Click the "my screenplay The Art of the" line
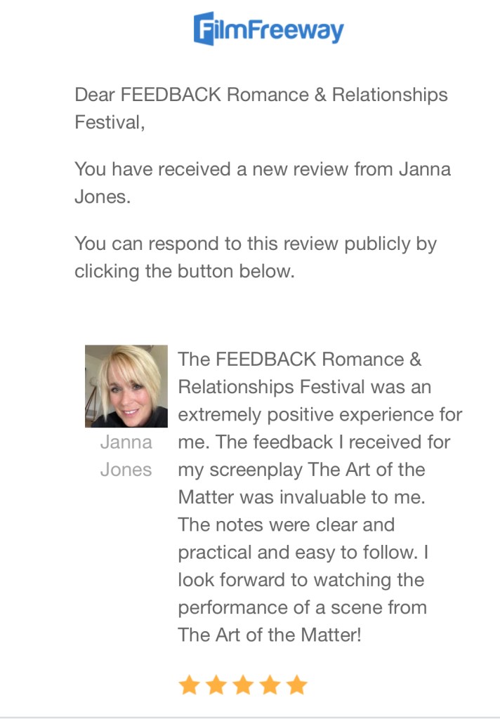Viewport: 500px width, 719px height. [301, 470]
